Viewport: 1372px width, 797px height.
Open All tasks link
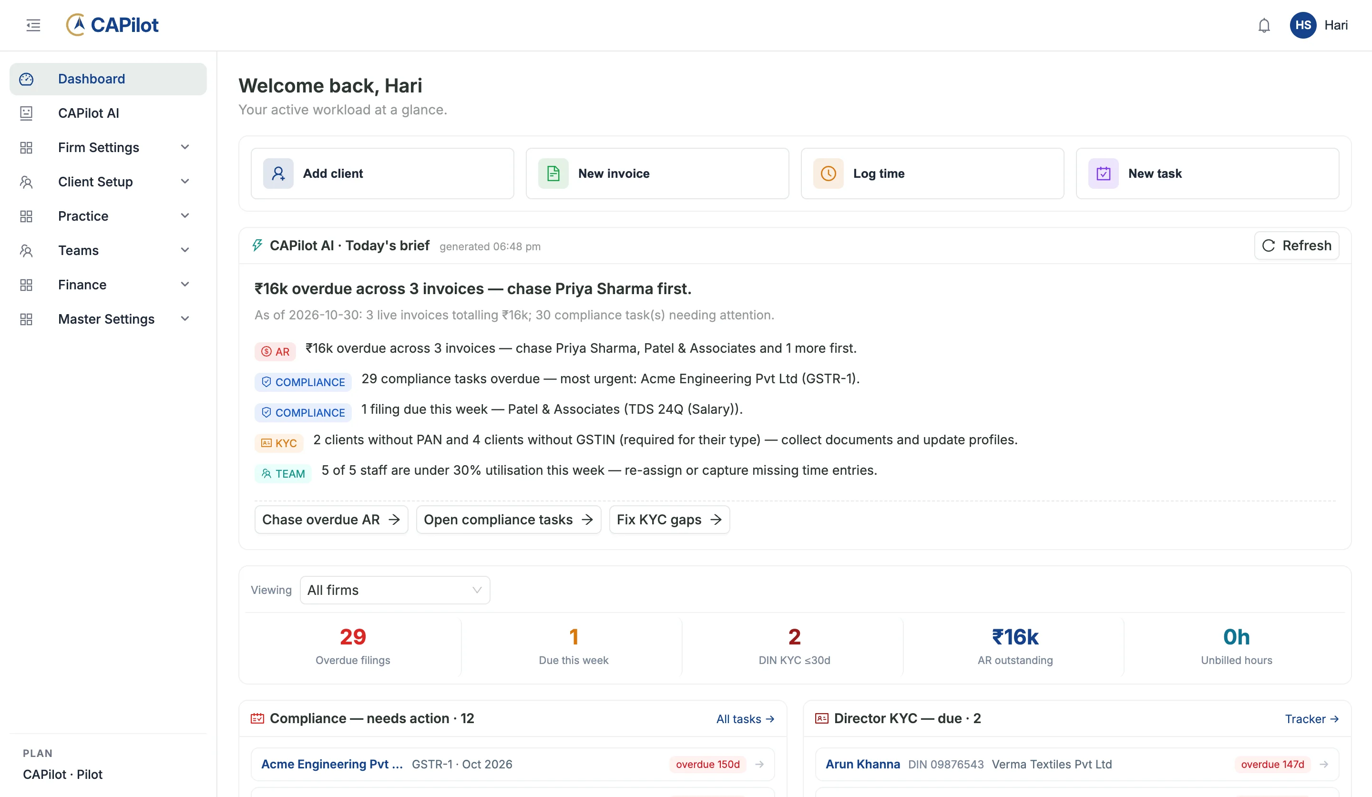745,719
